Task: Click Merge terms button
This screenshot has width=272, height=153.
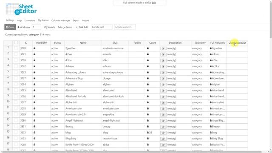Action: [x=65, y=27]
